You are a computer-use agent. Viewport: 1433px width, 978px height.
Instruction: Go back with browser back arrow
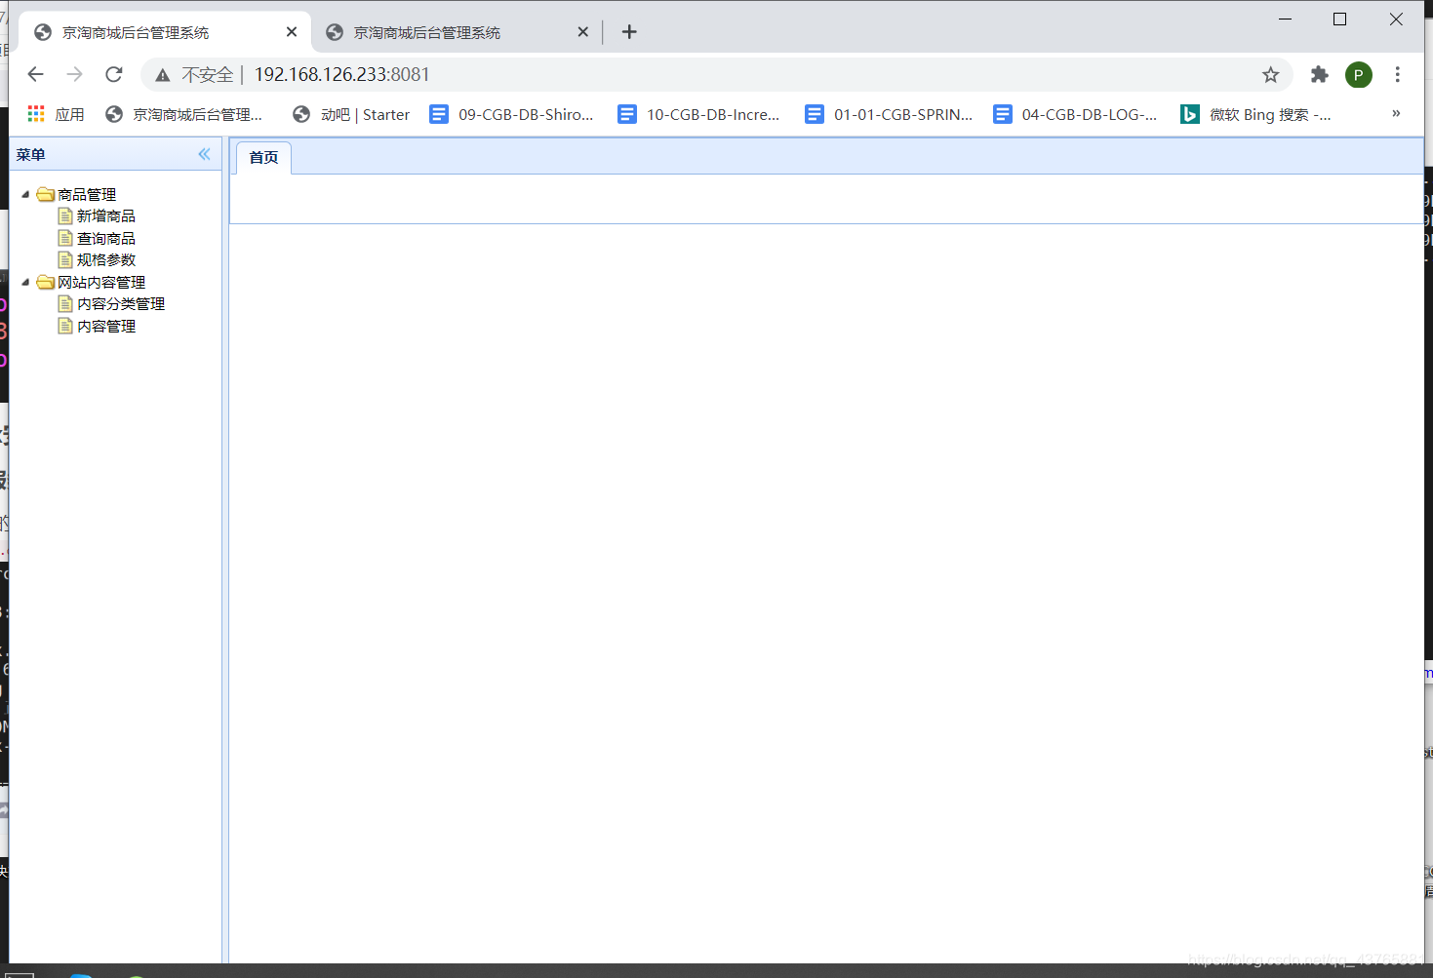(36, 74)
